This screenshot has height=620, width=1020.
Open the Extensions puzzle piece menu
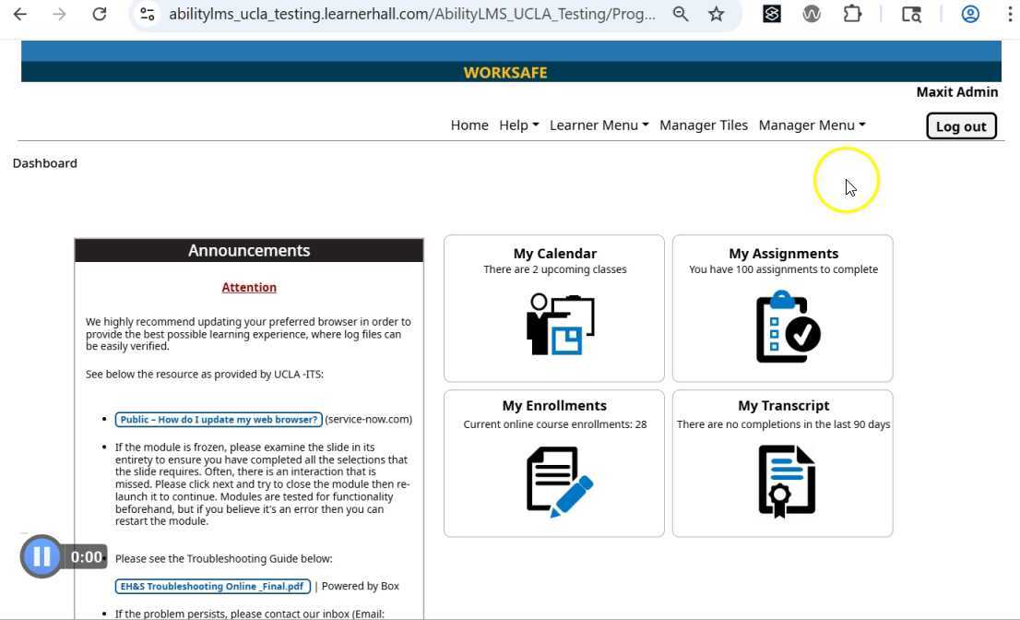pos(852,14)
